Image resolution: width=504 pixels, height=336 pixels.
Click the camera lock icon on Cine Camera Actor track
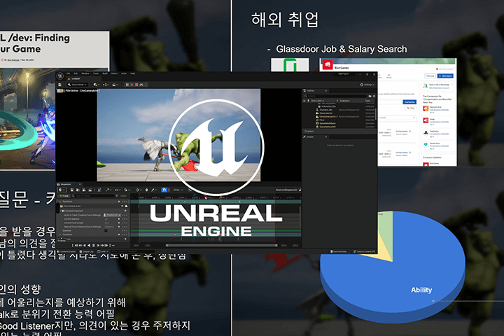126,206
